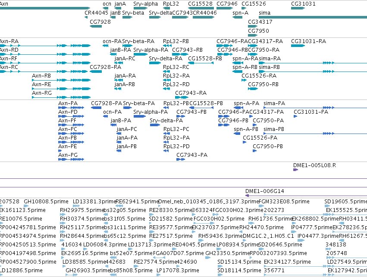367x277 pixels.
Task: Select the SD15134.5prime EST label
Action: pos(239,262)
